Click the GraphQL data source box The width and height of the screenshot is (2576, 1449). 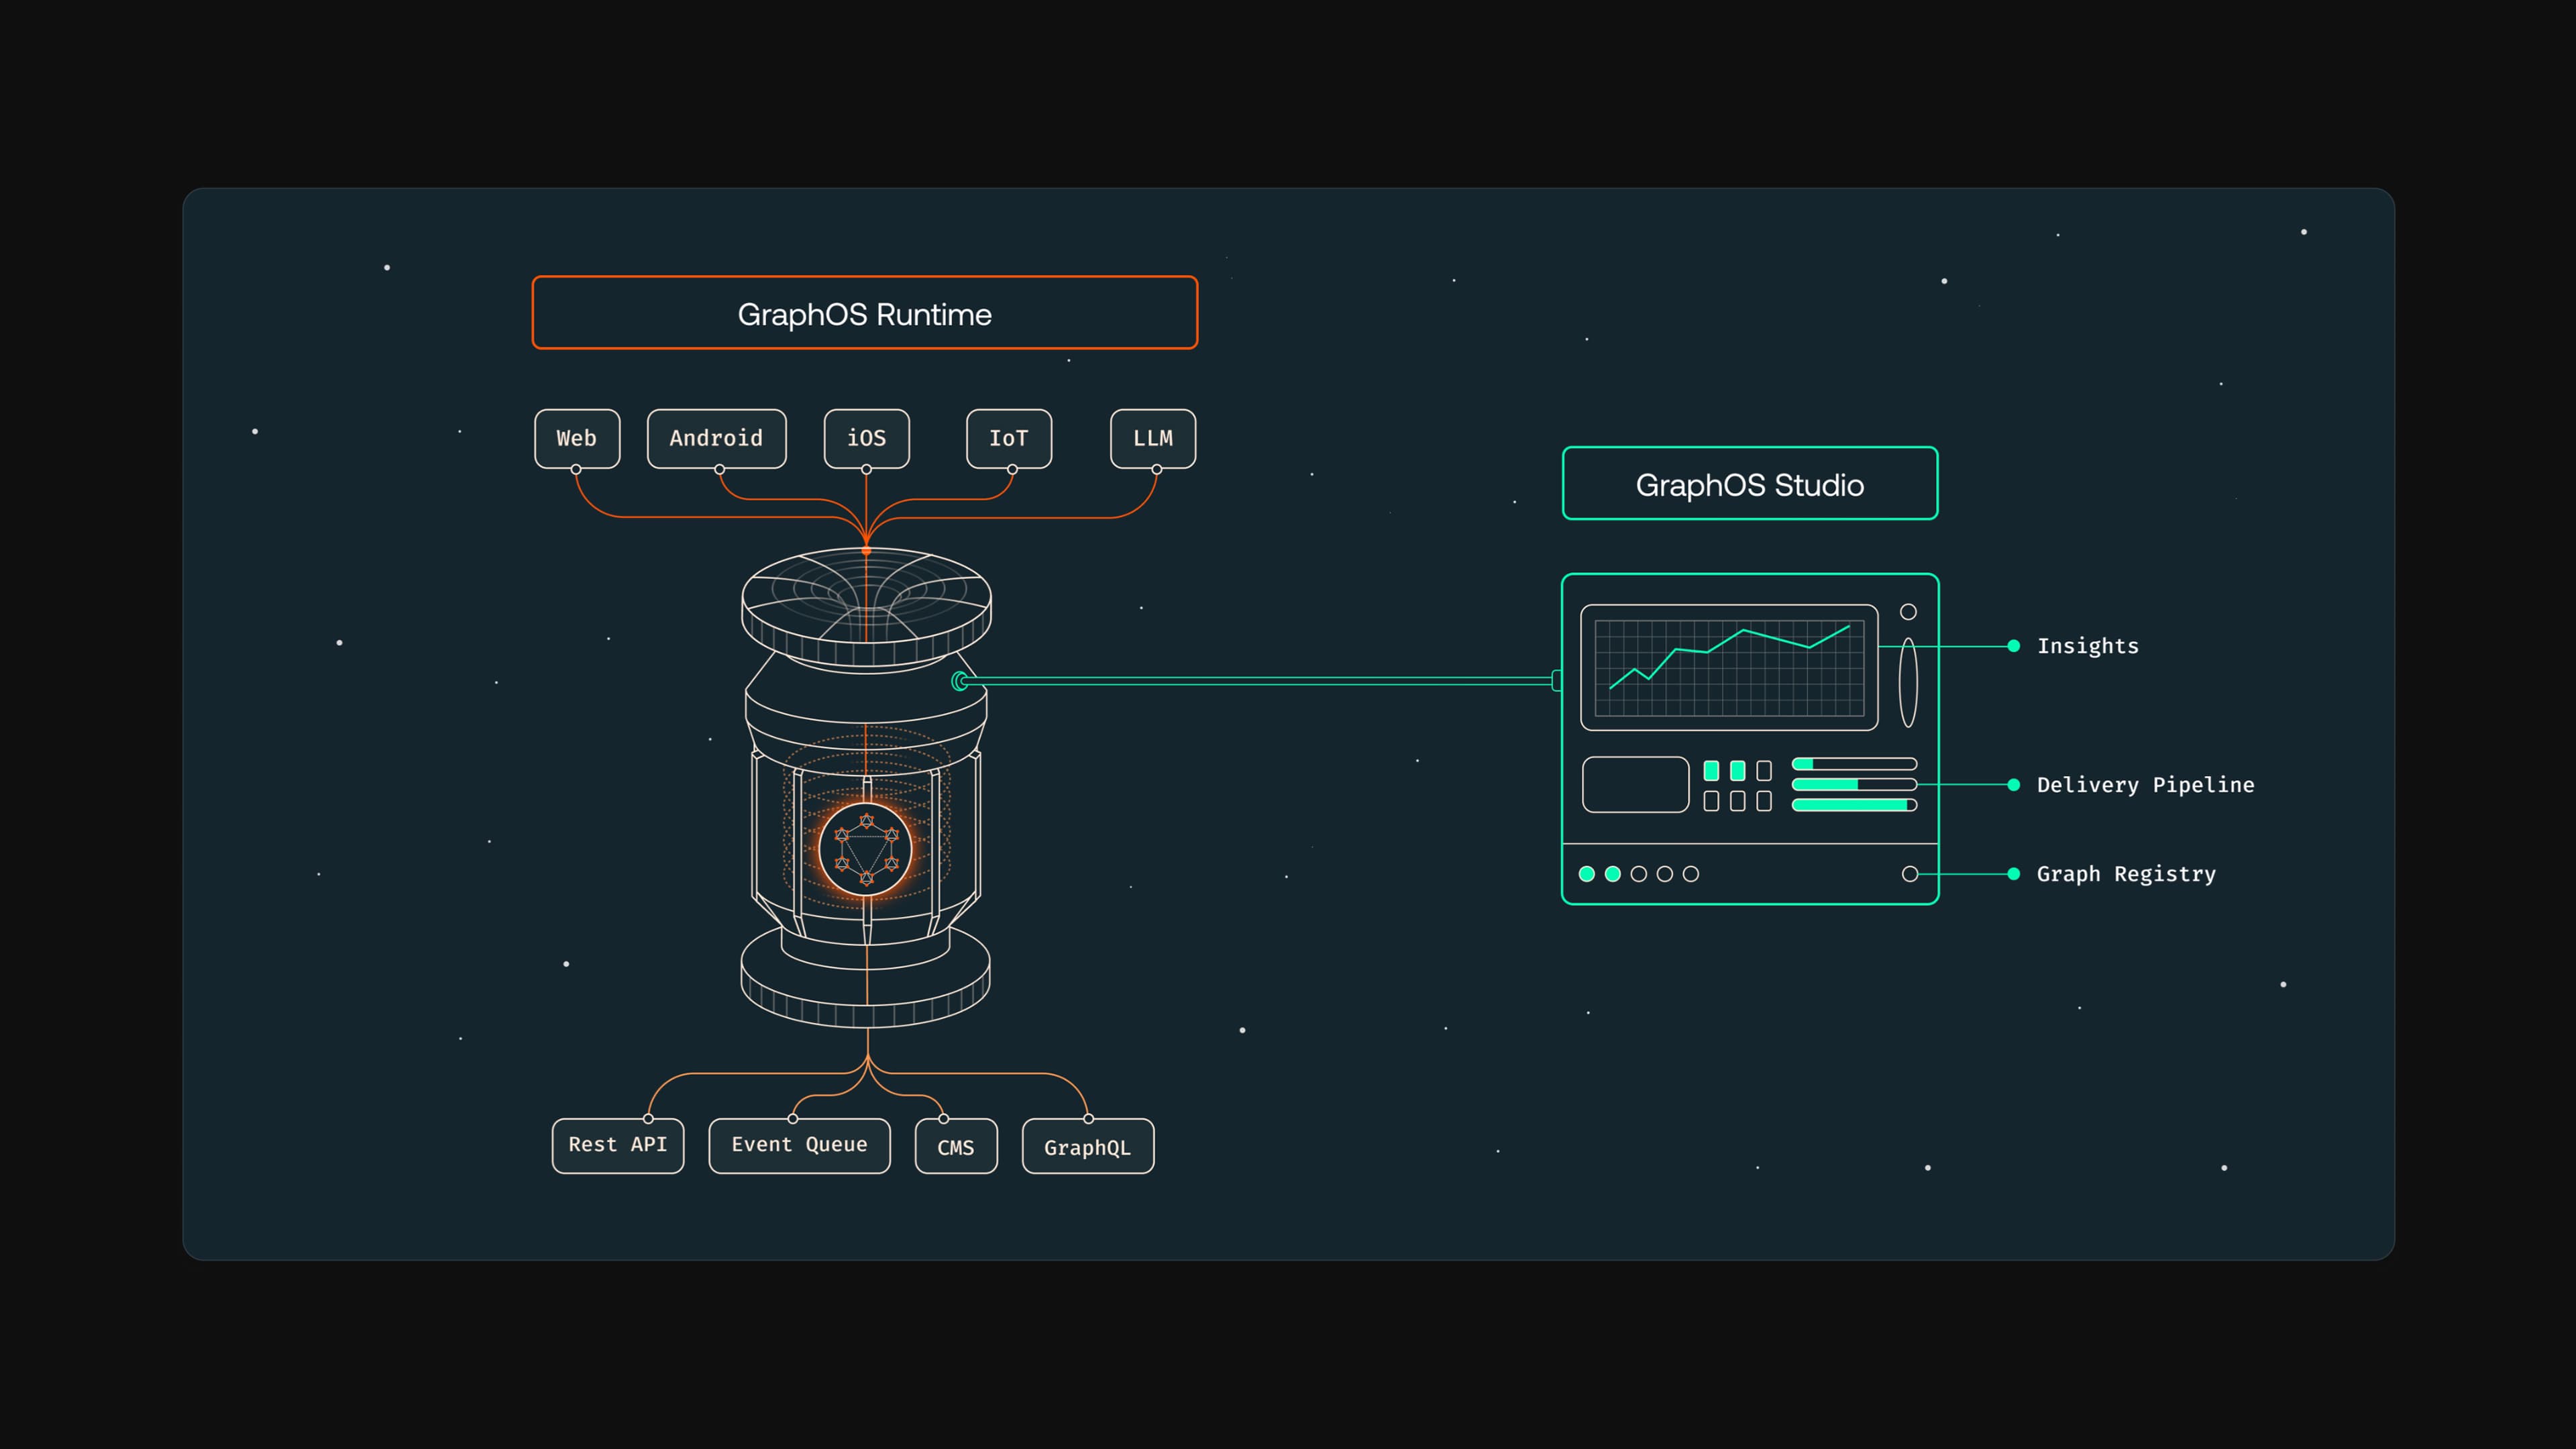click(x=1087, y=1146)
